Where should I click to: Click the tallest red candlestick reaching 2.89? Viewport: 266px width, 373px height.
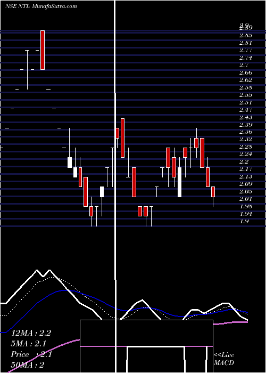point(43,50)
